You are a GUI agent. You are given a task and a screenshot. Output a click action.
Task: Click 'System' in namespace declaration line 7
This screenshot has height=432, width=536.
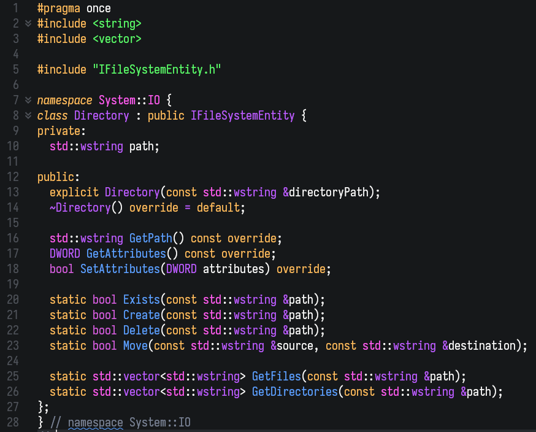click(117, 100)
